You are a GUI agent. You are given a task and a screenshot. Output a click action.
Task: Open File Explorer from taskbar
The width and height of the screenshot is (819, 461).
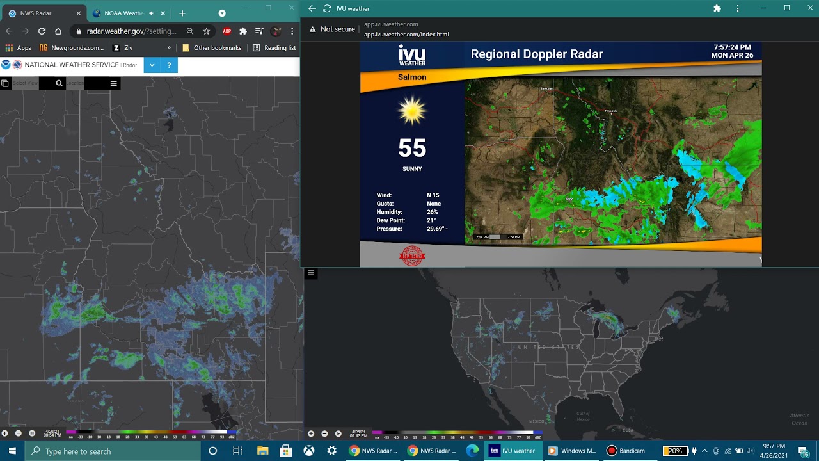262,451
